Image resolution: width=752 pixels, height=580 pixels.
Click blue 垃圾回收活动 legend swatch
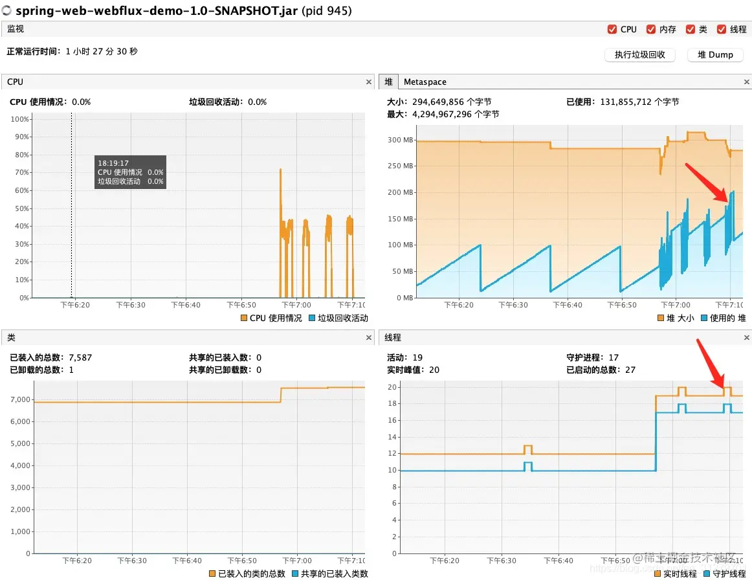coord(312,318)
